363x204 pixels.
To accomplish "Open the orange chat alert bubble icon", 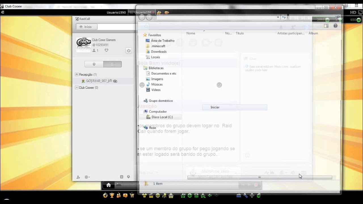I will [x=125, y=195].
